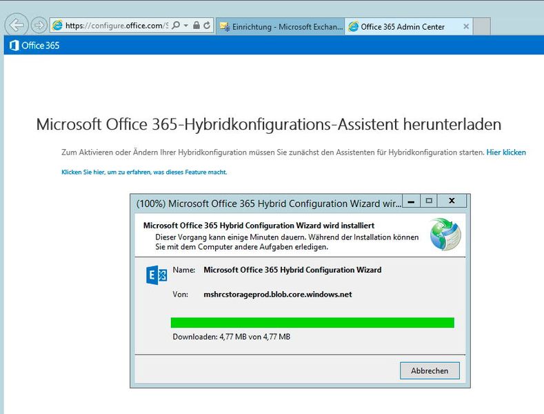This screenshot has width=544, height=414.
Task: Close the Hybrid Configuration Wizard install dialog
Action: (x=452, y=201)
